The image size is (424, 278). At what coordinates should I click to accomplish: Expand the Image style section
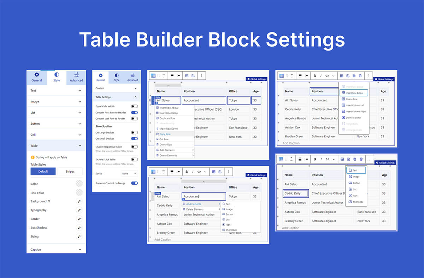[x=56, y=102]
